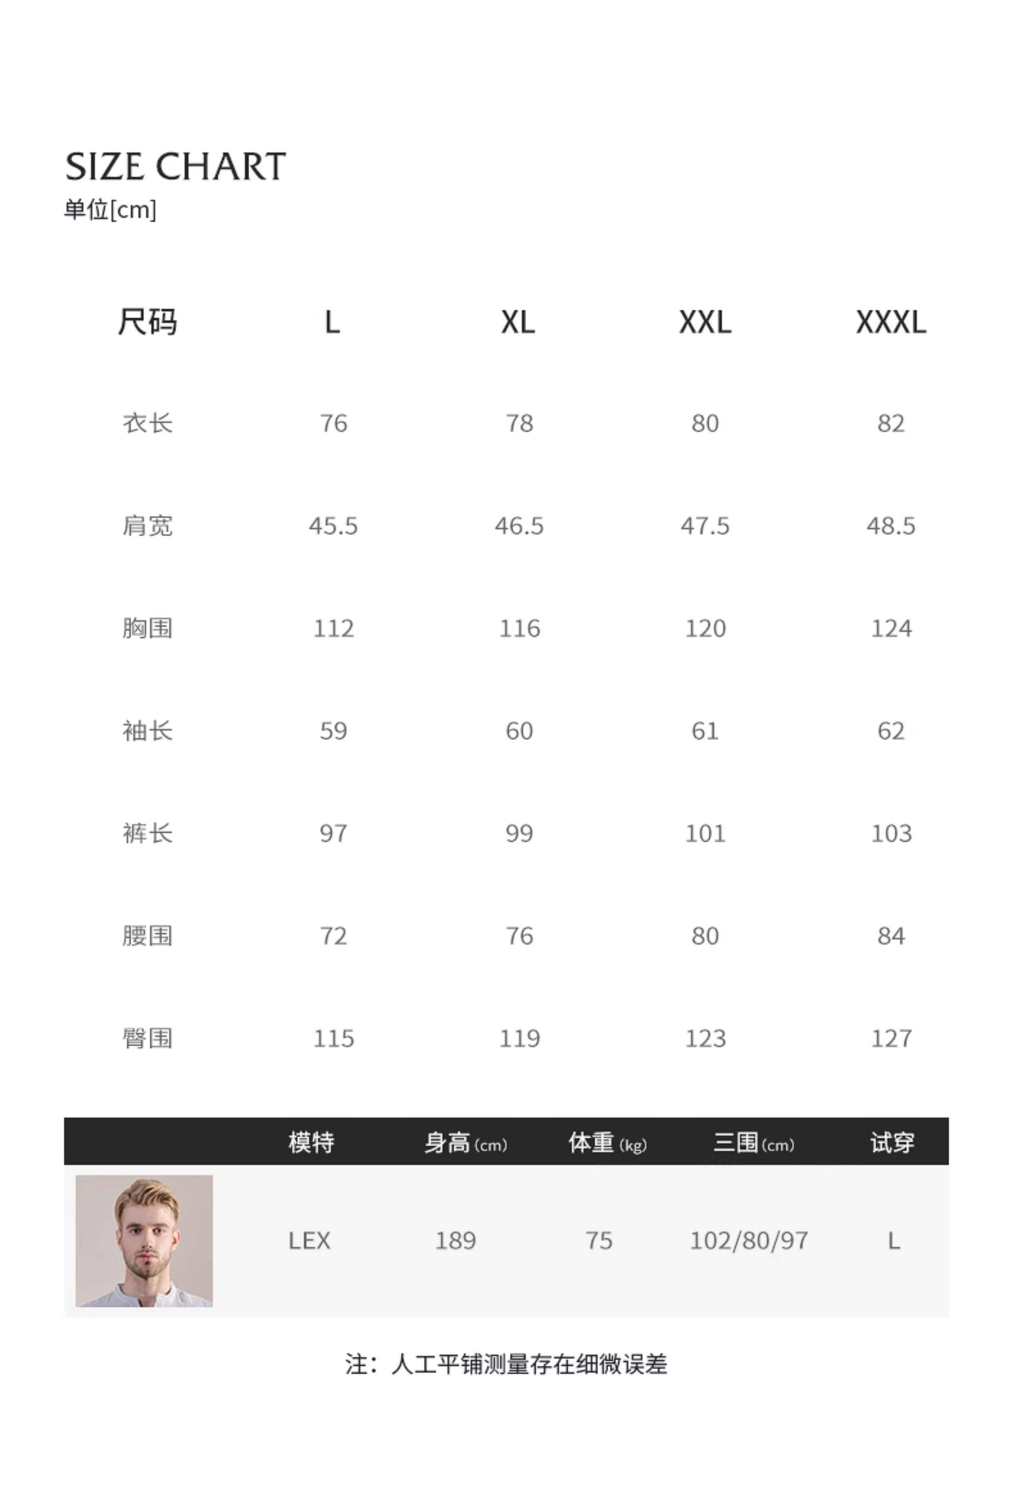This screenshot has width=1013, height=1487.
Task: Click the 身高 (cm) column header
Action: pos(465,1143)
